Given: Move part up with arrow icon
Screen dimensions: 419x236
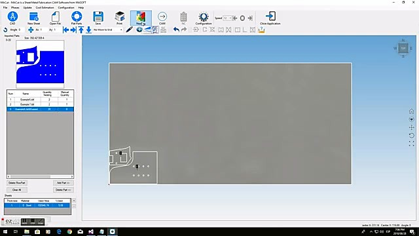Looking at the screenshot, I should [x=81, y=30].
